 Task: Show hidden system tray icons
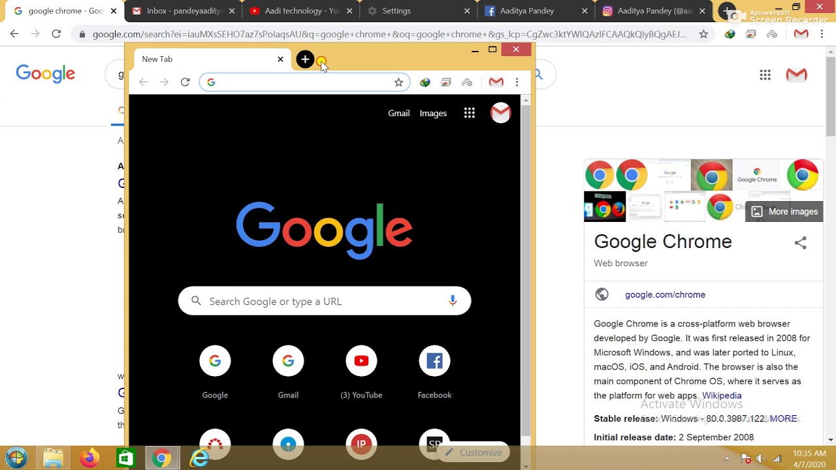pyautogui.click(x=727, y=458)
